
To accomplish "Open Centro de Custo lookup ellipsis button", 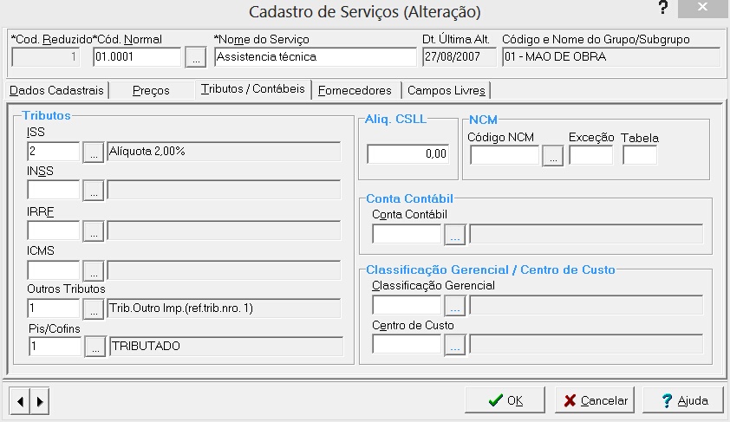I will point(455,345).
